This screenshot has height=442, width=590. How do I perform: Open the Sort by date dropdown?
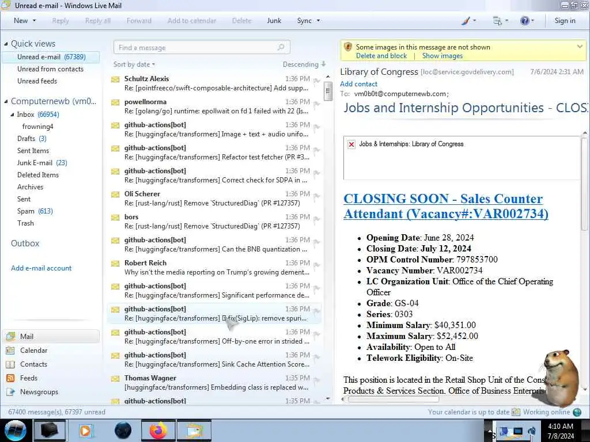tap(134, 64)
